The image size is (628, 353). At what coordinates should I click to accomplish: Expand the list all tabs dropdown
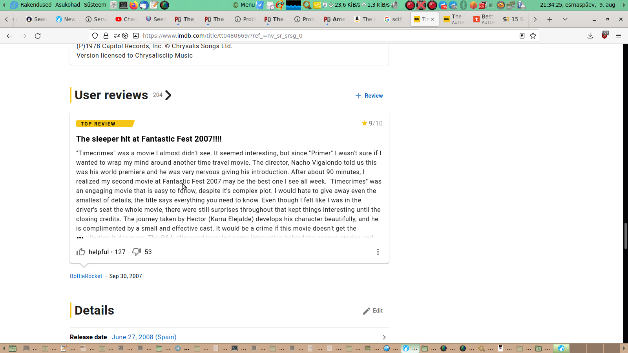[565, 19]
